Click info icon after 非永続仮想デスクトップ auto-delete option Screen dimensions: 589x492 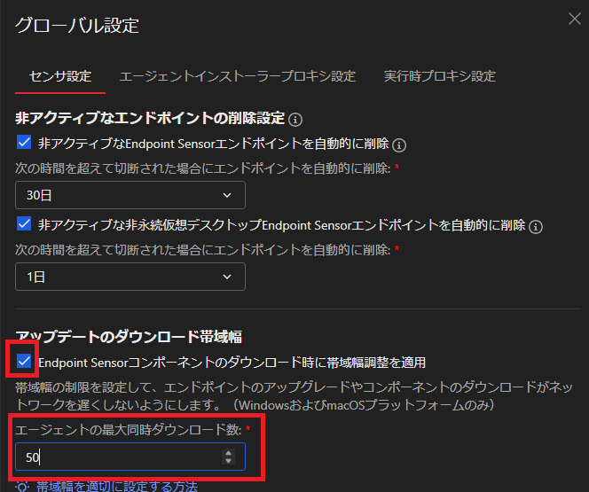coord(536,225)
